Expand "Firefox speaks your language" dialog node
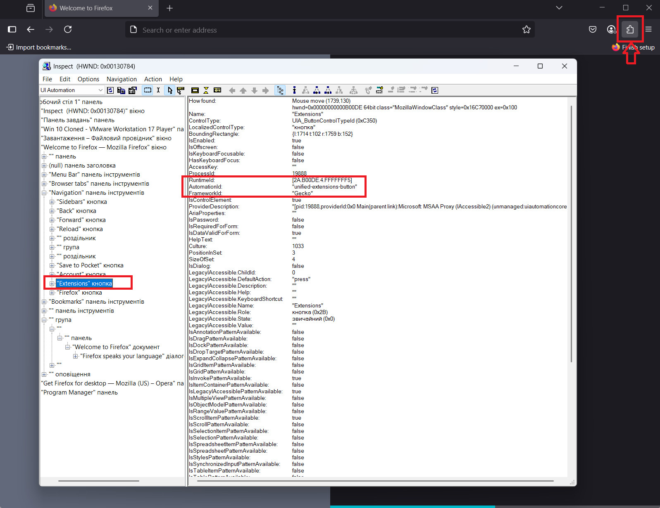Image resolution: width=660 pixels, height=508 pixels. tap(76, 356)
